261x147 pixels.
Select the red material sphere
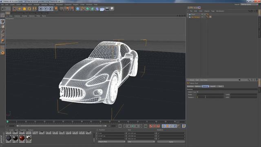click(22, 138)
